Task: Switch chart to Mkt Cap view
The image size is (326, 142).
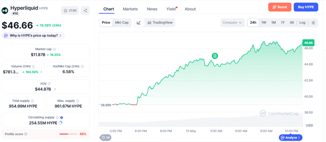Action: (x=122, y=23)
